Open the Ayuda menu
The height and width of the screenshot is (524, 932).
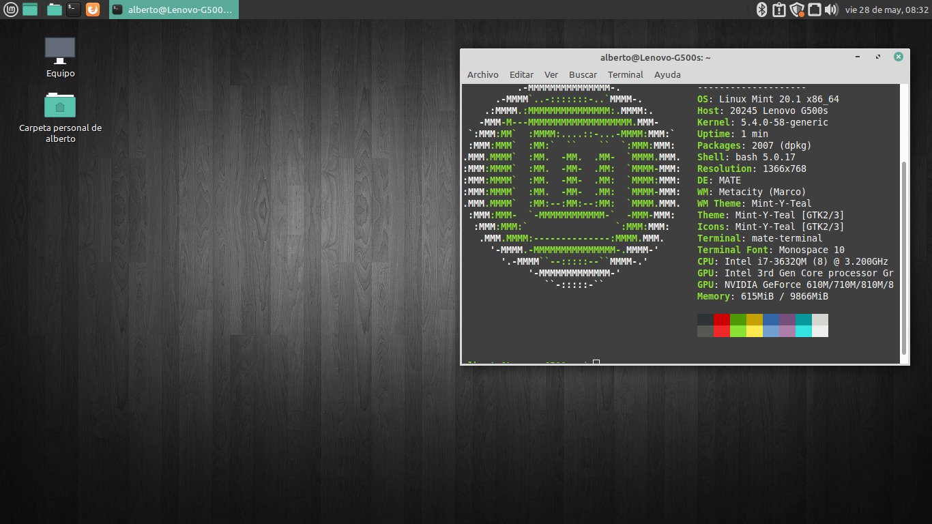click(x=667, y=74)
